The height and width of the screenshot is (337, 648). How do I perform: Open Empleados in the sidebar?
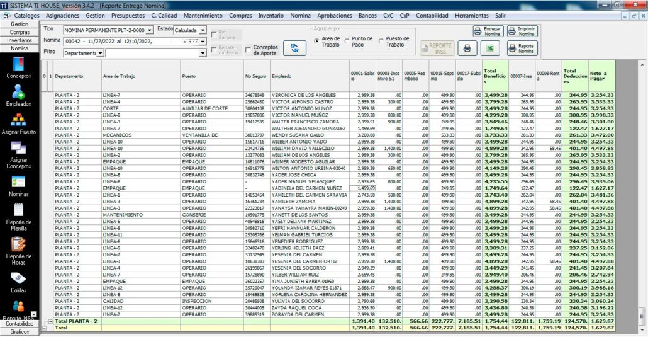coord(18,94)
